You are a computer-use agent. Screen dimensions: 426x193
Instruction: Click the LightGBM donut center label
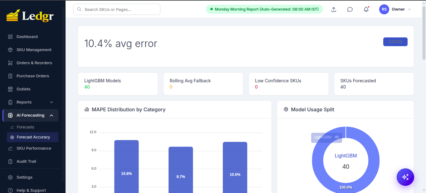click(x=346, y=156)
